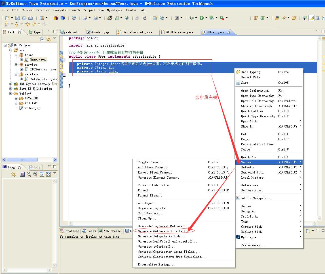This screenshot has width=325, height=274.
Task: Expand the JRE System Library node
Action: click(x=10, y=84)
